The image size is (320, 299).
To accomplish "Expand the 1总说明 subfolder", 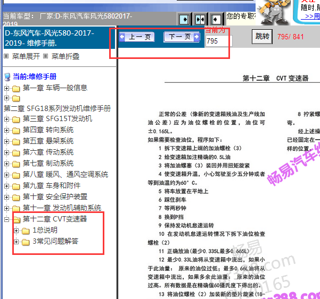I will click(17, 230).
